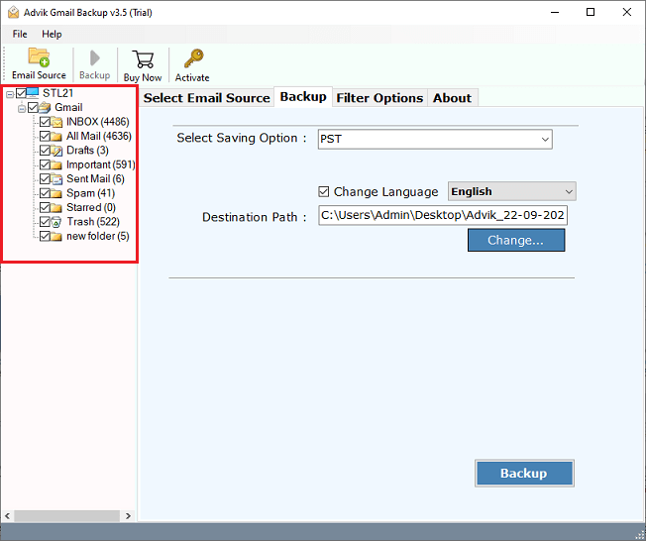Click the Drafts folder icon
This screenshot has height=541, width=646.
point(56,151)
